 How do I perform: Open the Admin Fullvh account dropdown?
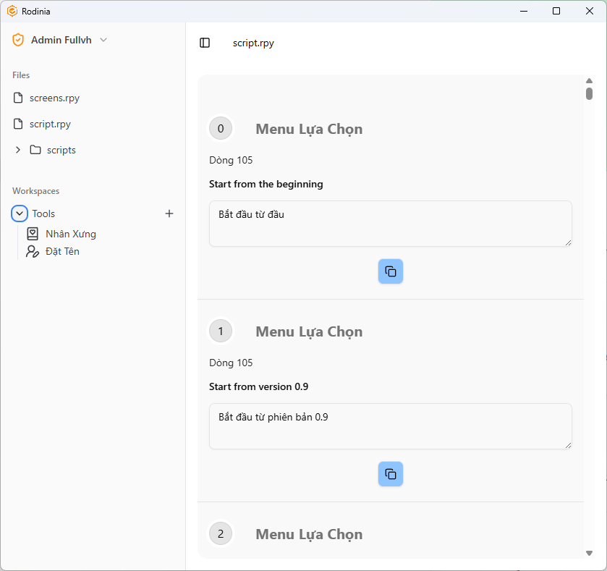click(x=103, y=40)
